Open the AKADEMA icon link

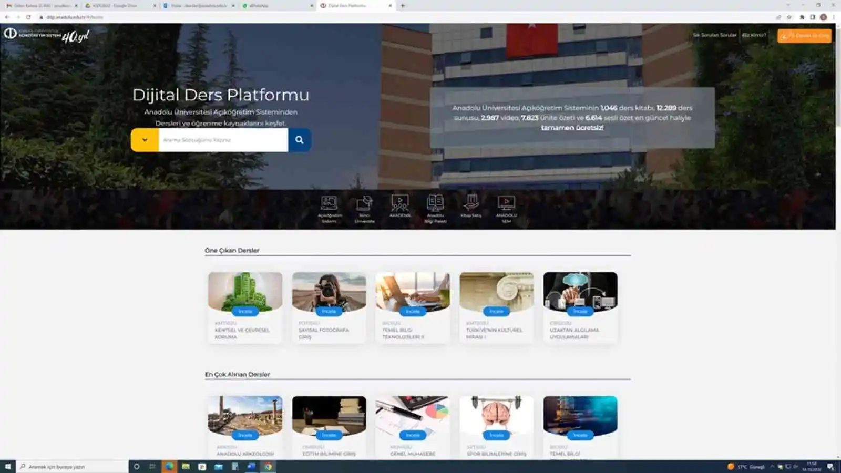[x=400, y=206]
